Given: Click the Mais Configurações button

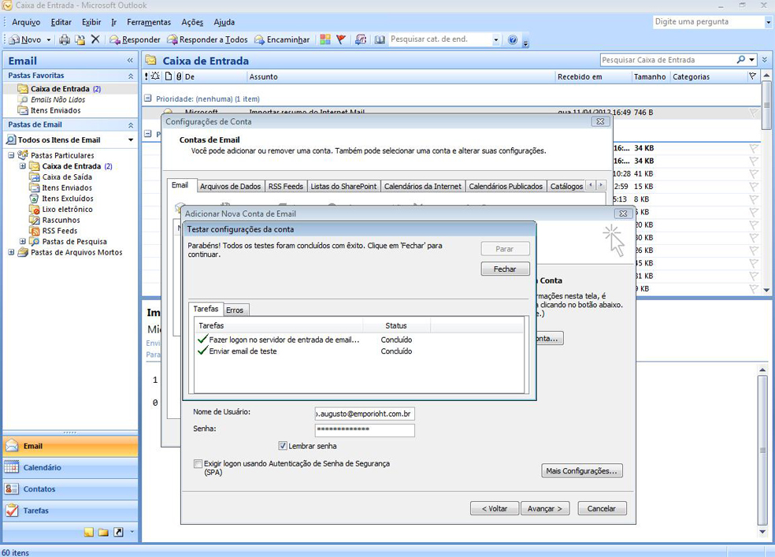Looking at the screenshot, I should [582, 471].
